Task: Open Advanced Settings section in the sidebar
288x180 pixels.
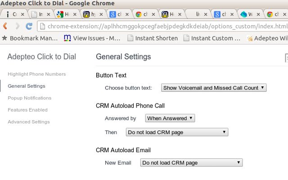Action: click(29, 122)
